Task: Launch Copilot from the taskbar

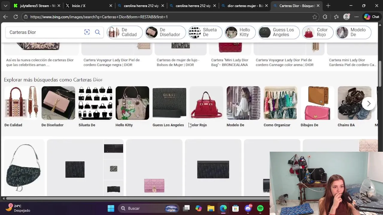Action: coord(199,208)
